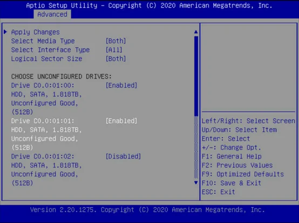Image resolution: width=299 pixels, height=223 pixels.
Task: Toggle Drive C0.0:01:02 [Disabled] setting
Action: click(x=124, y=157)
